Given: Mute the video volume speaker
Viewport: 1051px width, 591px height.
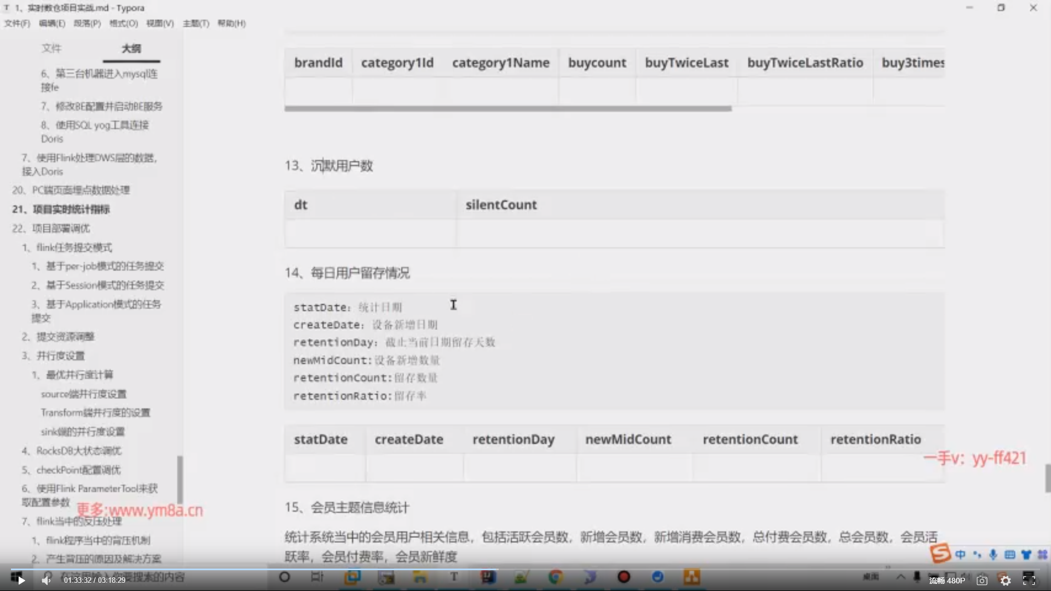Looking at the screenshot, I should 47,581.
